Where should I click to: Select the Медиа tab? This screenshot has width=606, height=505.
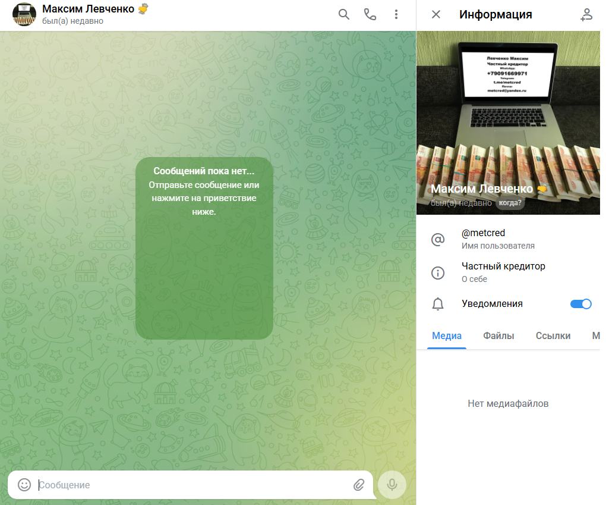447,336
